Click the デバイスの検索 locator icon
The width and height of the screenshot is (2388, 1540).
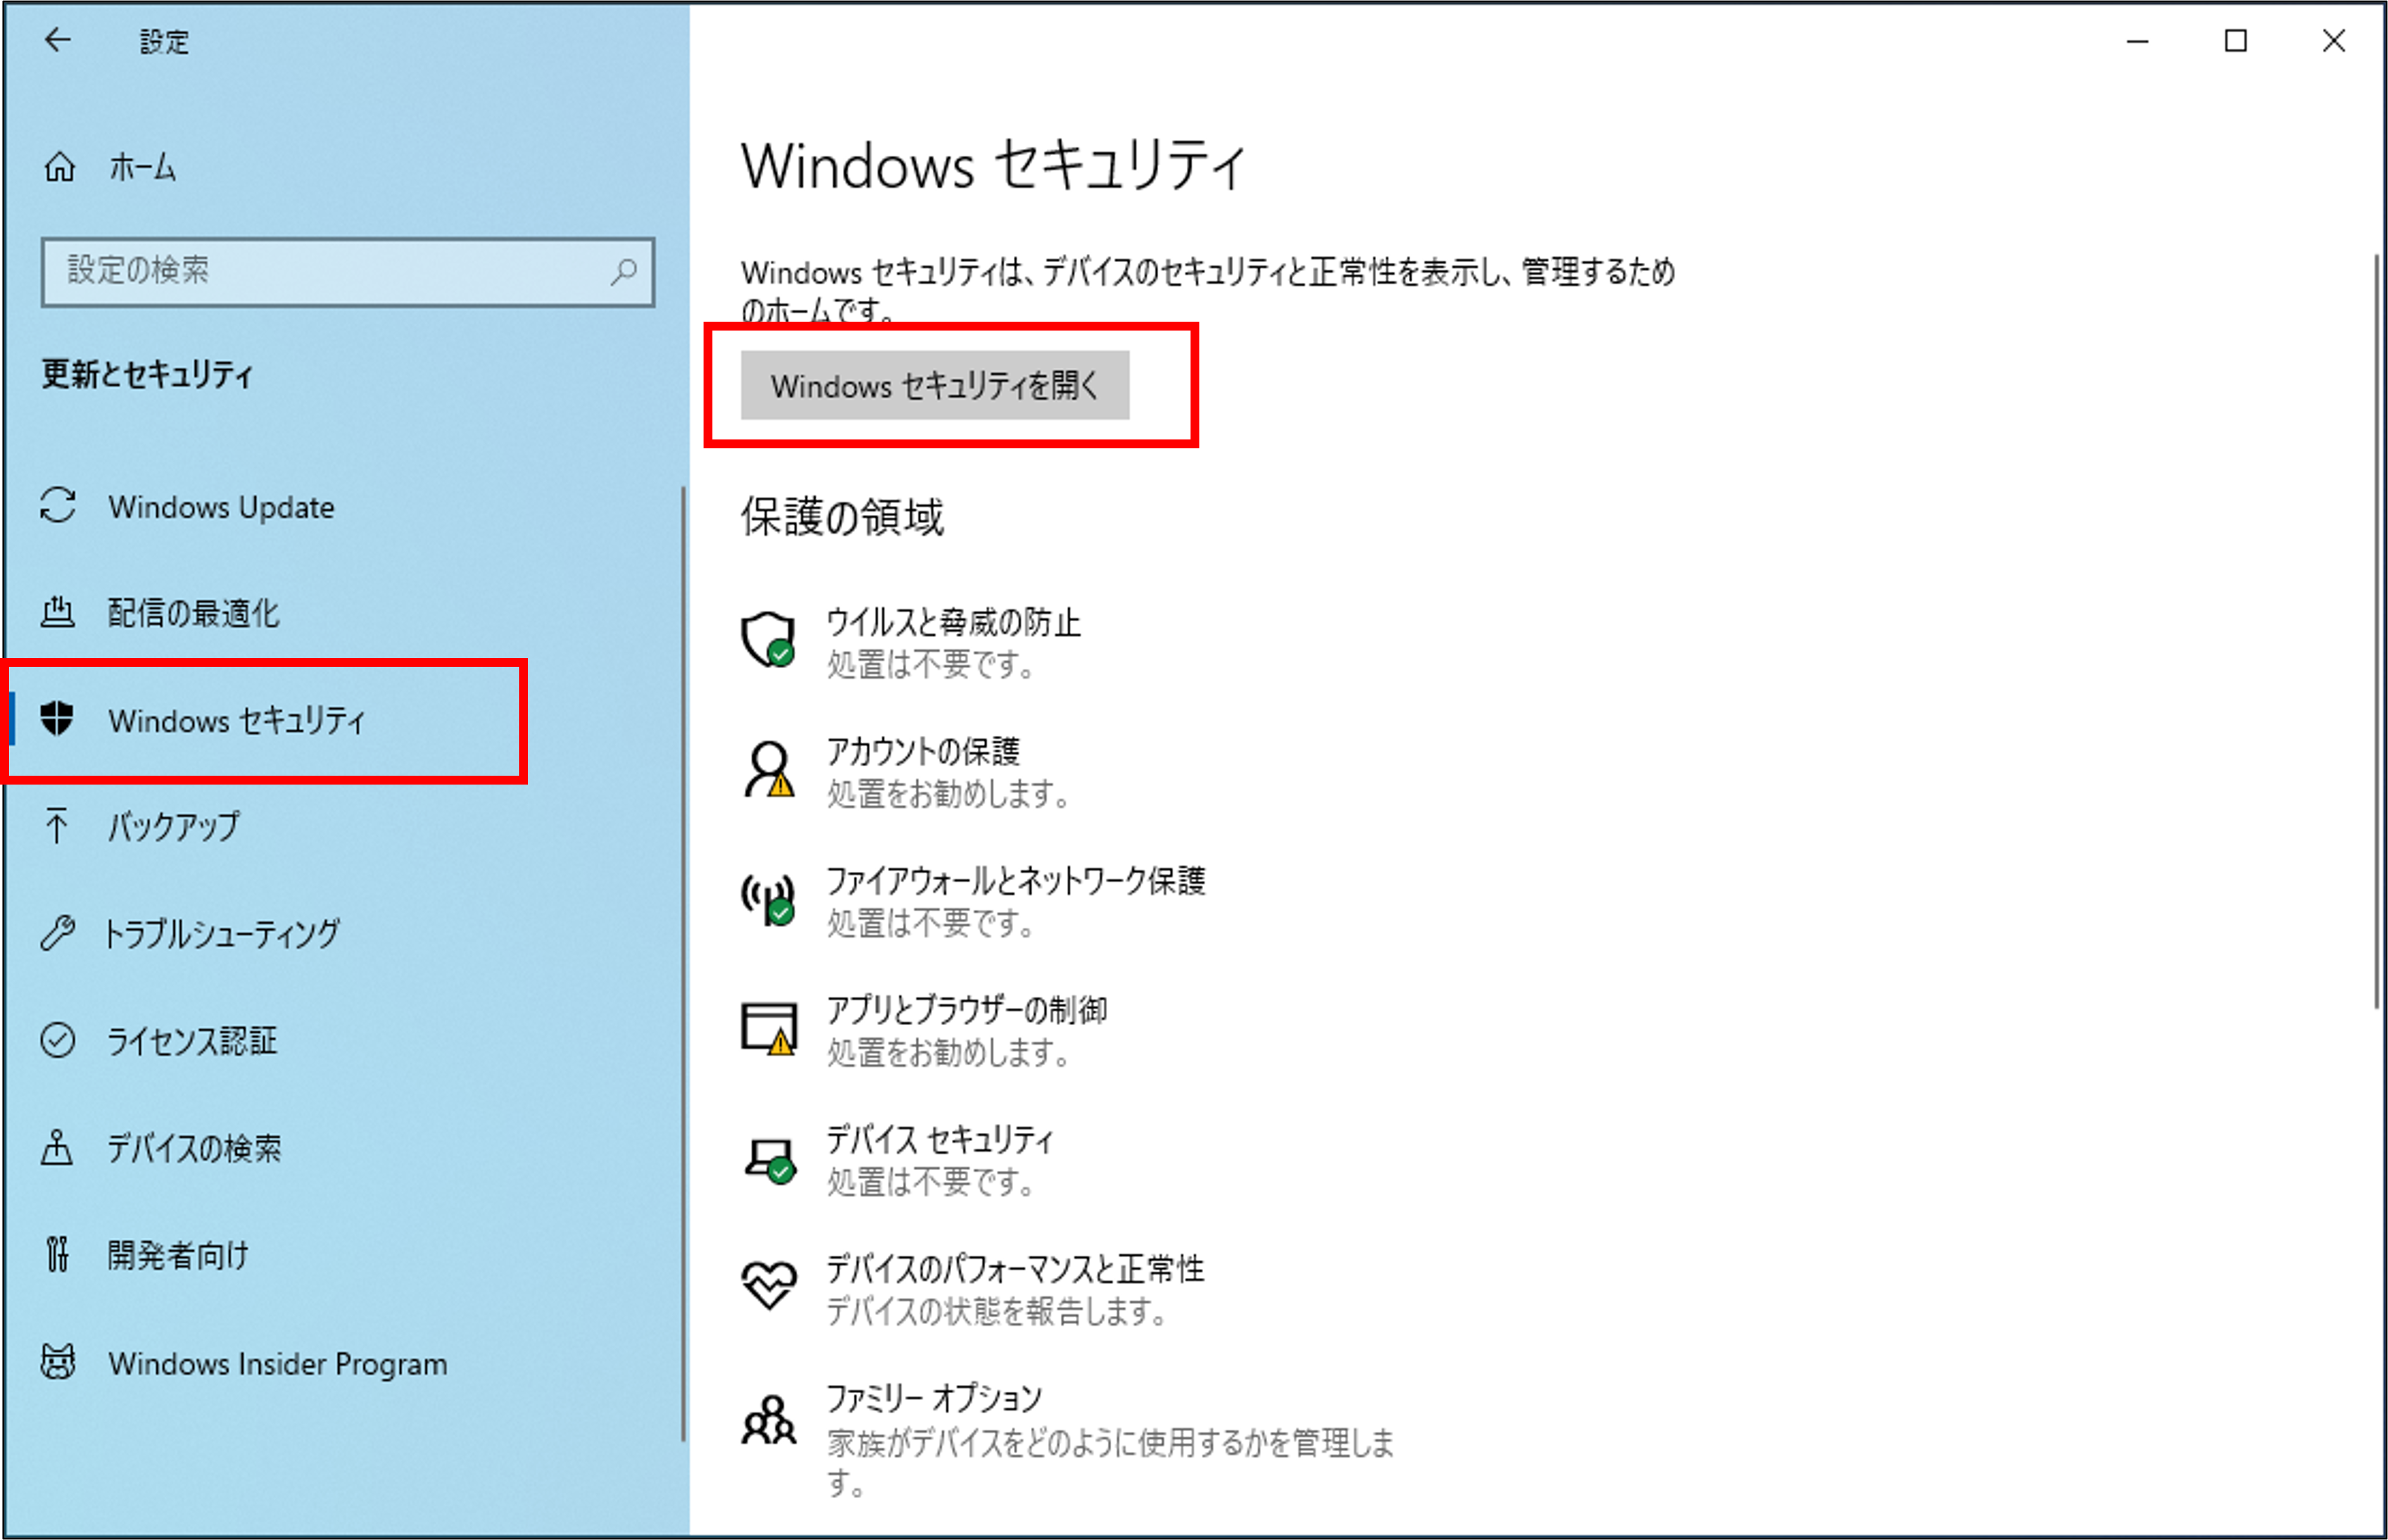(56, 1147)
